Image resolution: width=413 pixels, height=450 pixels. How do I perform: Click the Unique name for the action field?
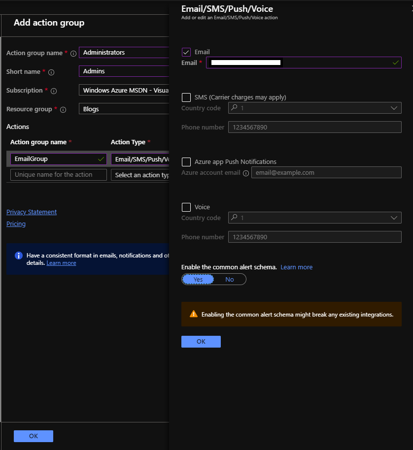click(59, 175)
